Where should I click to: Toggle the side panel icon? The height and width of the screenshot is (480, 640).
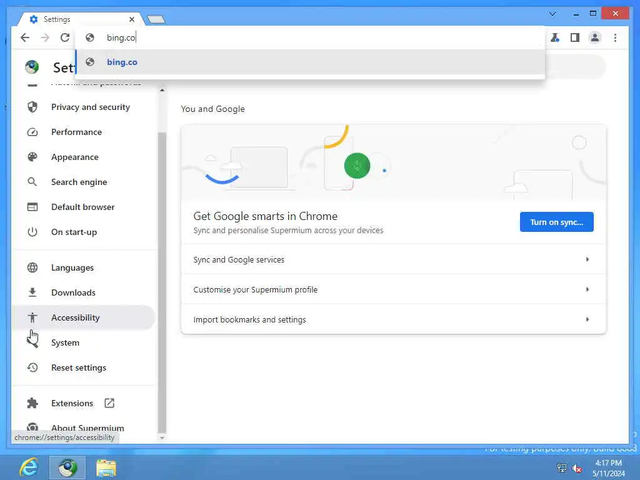[575, 37]
